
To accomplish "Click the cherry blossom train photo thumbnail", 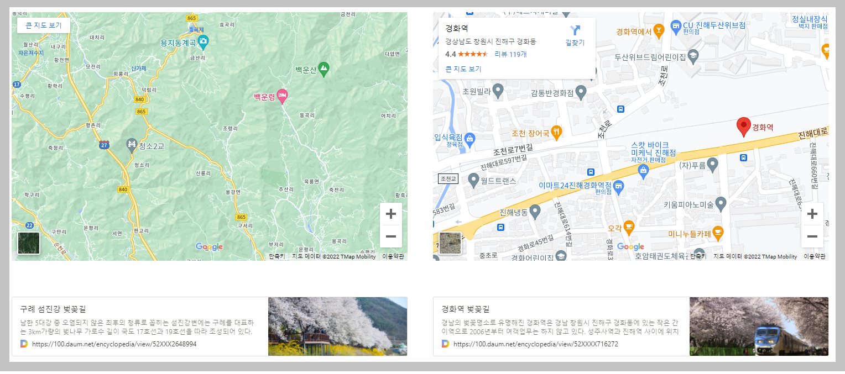I will (x=759, y=326).
